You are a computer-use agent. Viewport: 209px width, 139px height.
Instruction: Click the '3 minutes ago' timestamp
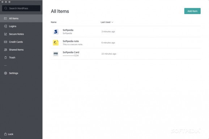108,31
